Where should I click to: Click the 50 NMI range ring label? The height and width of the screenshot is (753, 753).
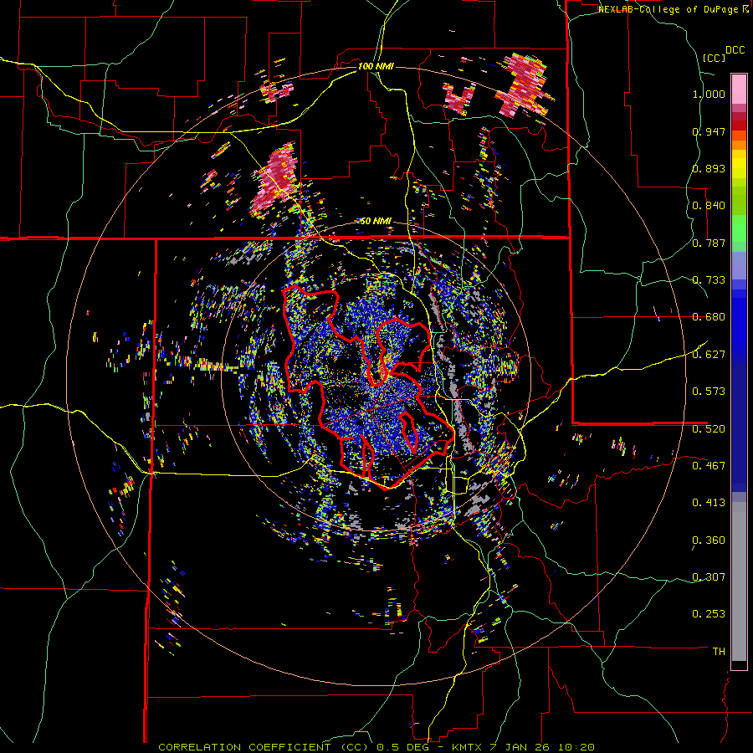coord(376,221)
